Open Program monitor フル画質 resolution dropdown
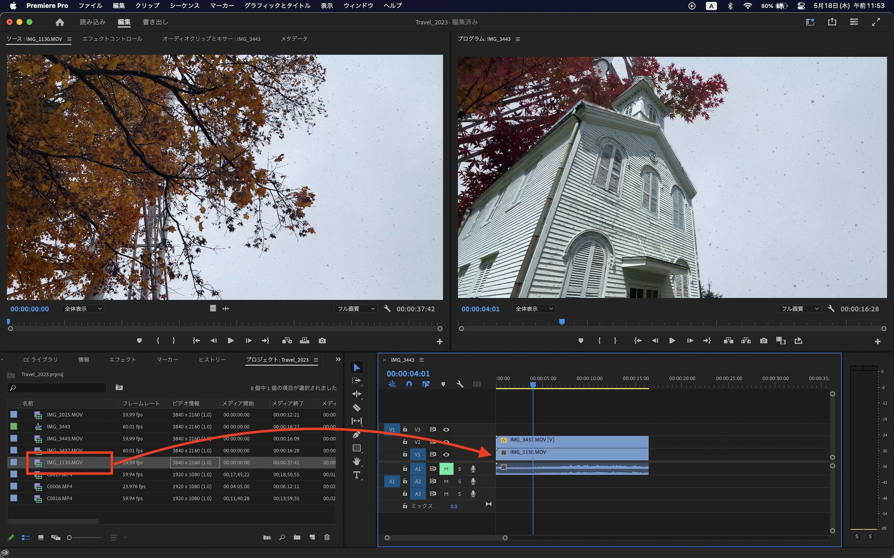Screen dimensions: 894x558 (800, 309)
